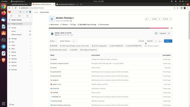Open the search icon in GitLab sidebar
The width and height of the screenshot is (190, 107).
click(27, 12)
